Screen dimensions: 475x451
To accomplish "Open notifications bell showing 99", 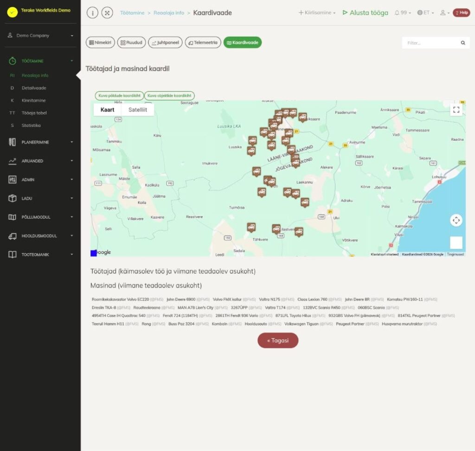I will 403,13.
